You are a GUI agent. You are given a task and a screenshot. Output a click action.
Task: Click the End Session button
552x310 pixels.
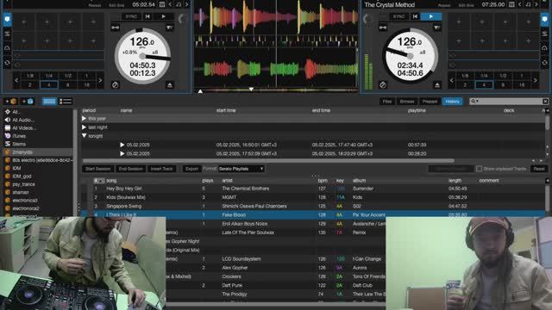click(x=130, y=169)
